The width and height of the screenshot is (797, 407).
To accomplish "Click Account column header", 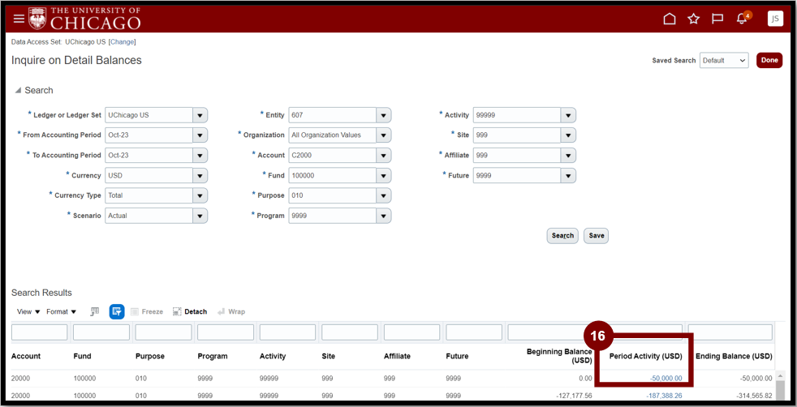I will click(x=25, y=356).
